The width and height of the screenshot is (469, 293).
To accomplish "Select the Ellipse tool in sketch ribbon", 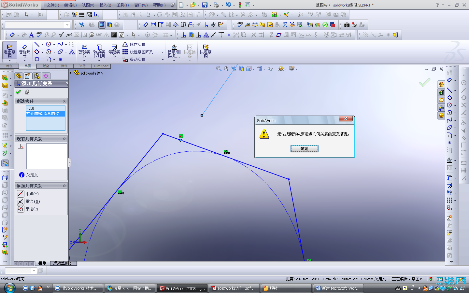I will click(60, 52).
